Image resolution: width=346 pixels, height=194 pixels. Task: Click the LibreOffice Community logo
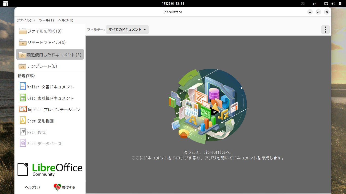[50, 169]
